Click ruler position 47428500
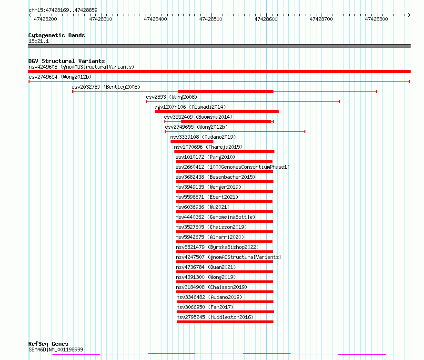Viewport: 424px width, 360px height. [x=211, y=19]
